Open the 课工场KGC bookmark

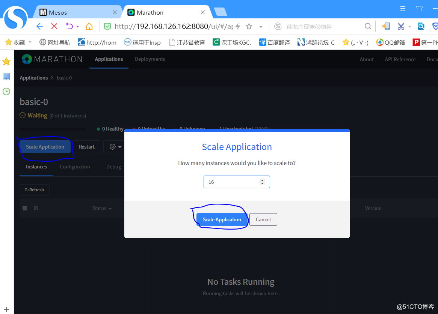click(x=232, y=42)
